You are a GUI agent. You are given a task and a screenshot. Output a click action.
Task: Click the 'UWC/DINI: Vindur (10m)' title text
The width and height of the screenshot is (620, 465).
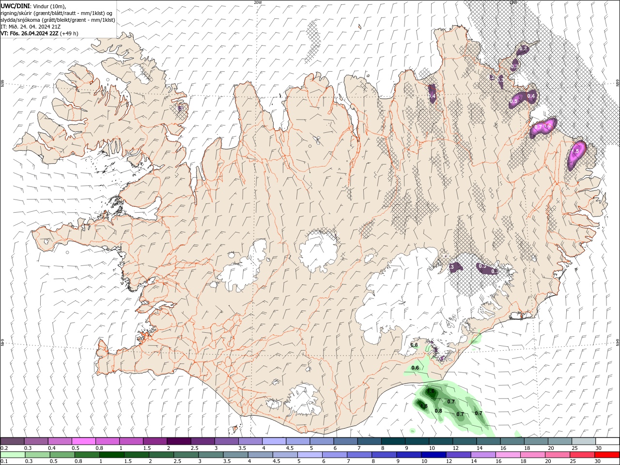pos(33,6)
